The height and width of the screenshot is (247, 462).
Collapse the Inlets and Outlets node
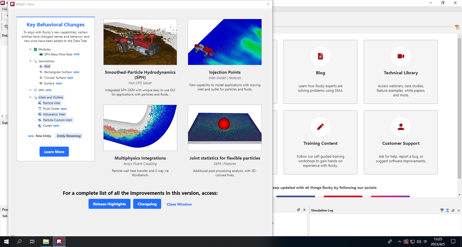click(30, 97)
